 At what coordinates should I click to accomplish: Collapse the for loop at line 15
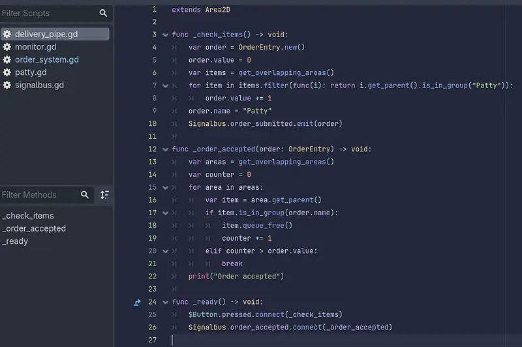point(165,187)
